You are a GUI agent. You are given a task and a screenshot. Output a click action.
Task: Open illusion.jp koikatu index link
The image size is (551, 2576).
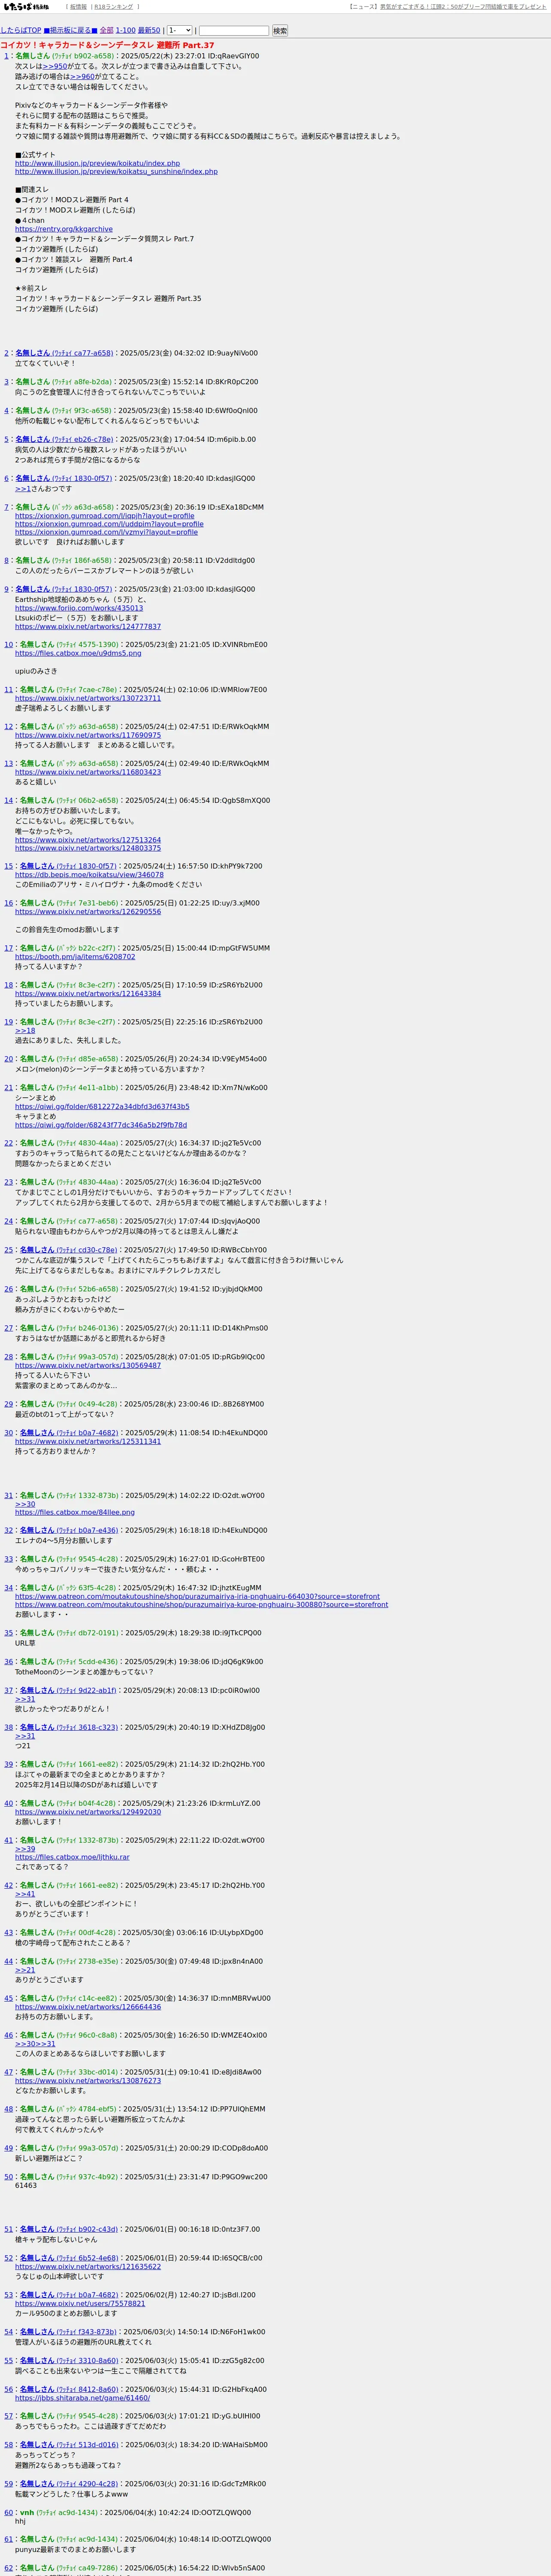click(97, 163)
